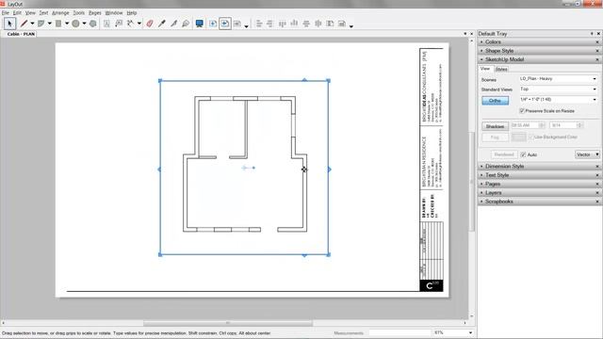Viewport: 603px width, 339px height.
Task: Expand the Layers panel
Action: tap(493, 192)
